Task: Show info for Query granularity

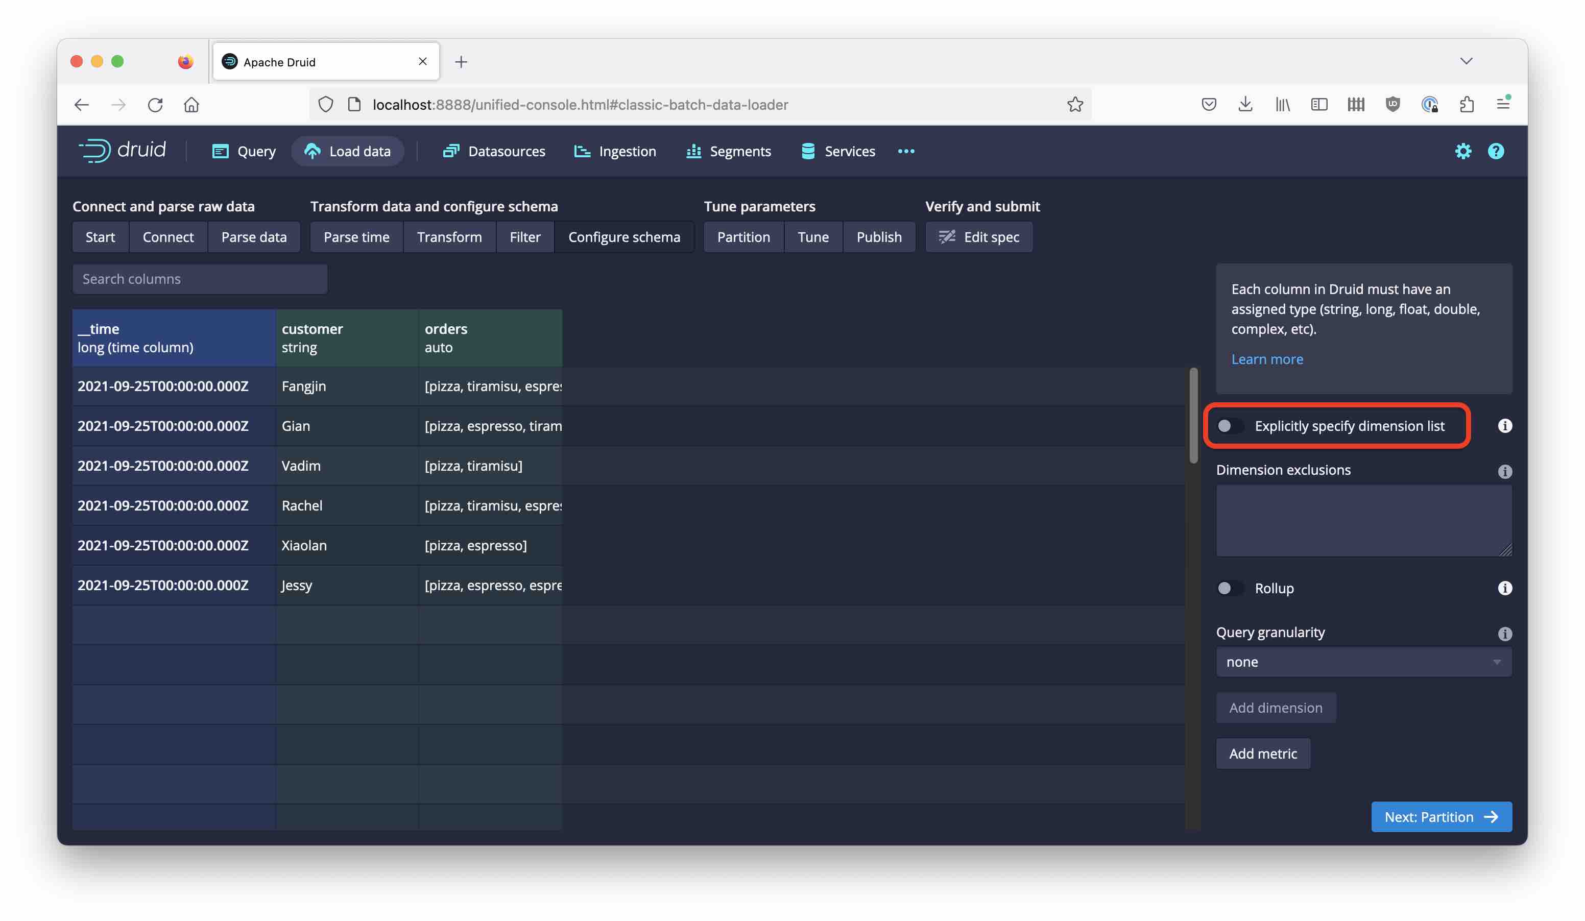Action: pyautogui.click(x=1504, y=633)
